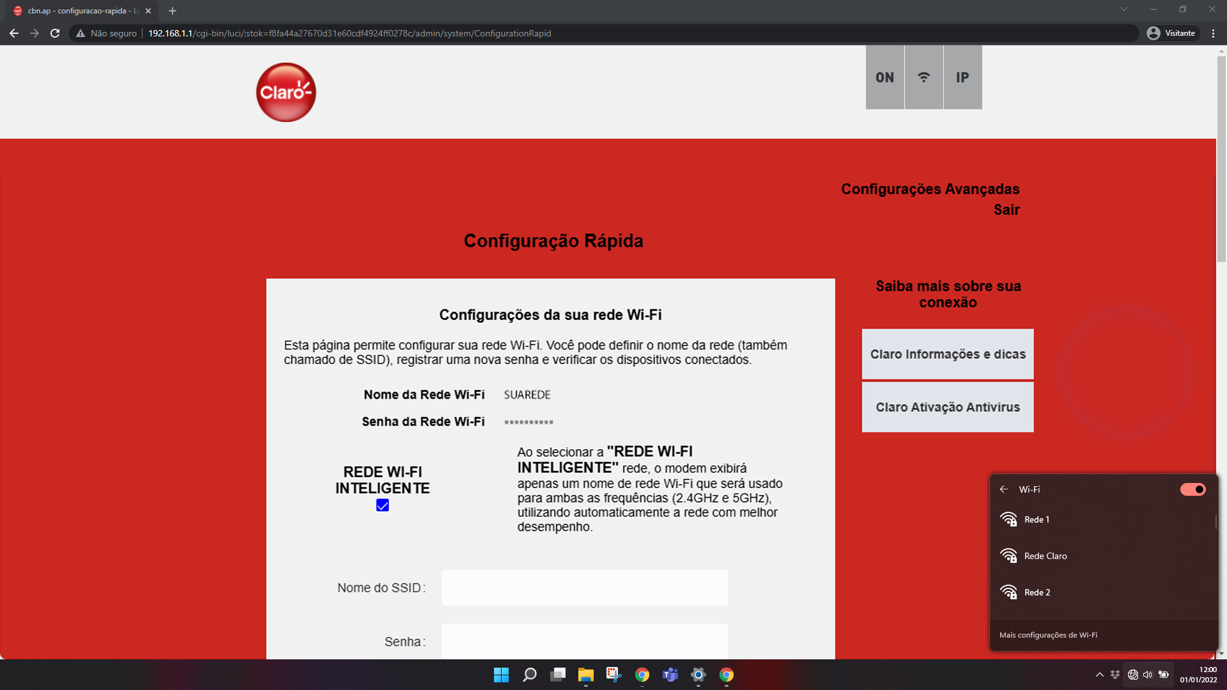The image size is (1227, 690).
Task: Open Windows Start menu
Action: pyautogui.click(x=501, y=675)
